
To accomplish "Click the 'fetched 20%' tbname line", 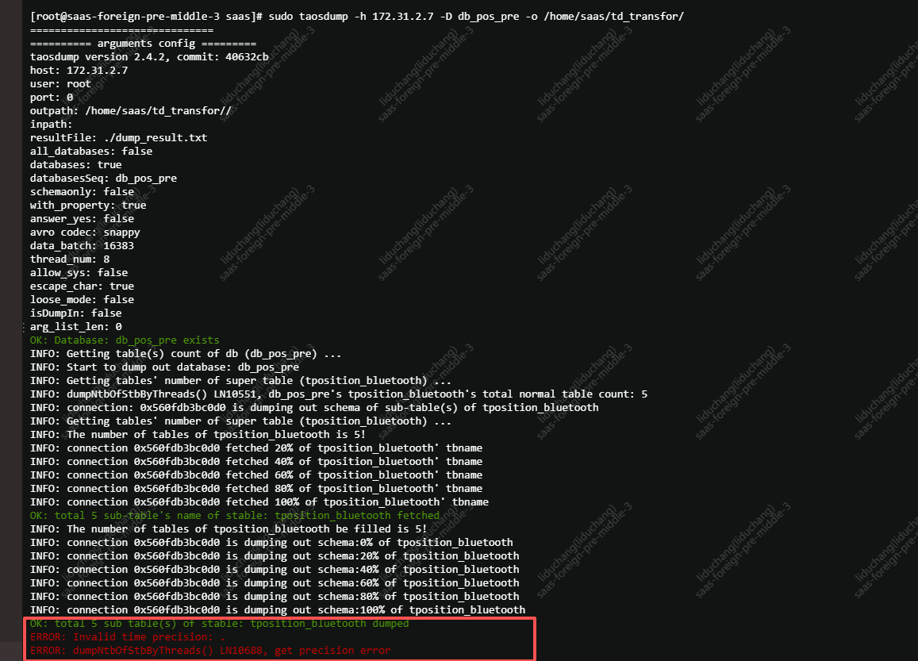I will pyautogui.click(x=255, y=448).
